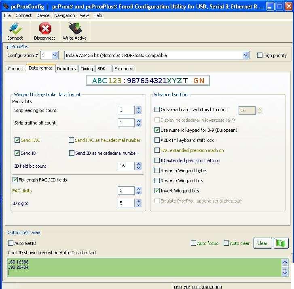
Task: Toggle Fix length FAC / ID fields
Action: (15, 180)
